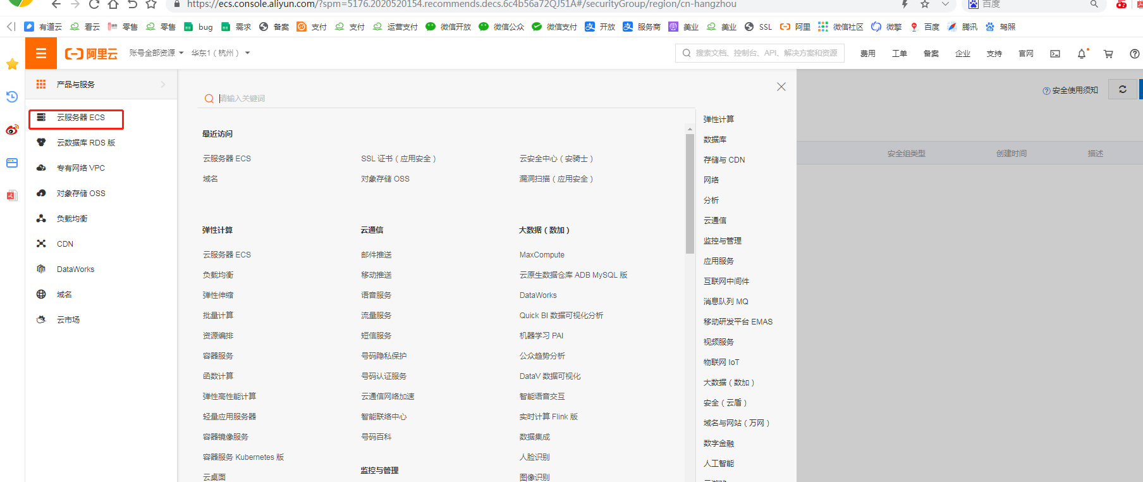The width and height of the screenshot is (1143, 482).
Task: Open the notification bell icon
Action: [1082, 54]
